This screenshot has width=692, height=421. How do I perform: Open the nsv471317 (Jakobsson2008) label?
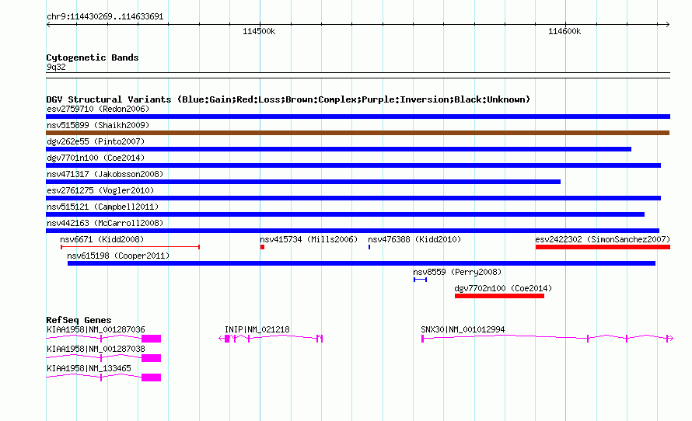pos(105,174)
